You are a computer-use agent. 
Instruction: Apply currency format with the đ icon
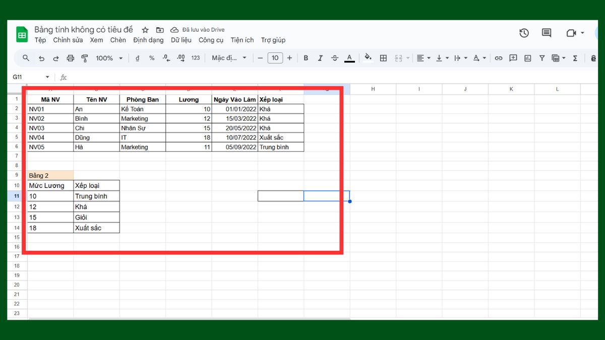pos(137,57)
